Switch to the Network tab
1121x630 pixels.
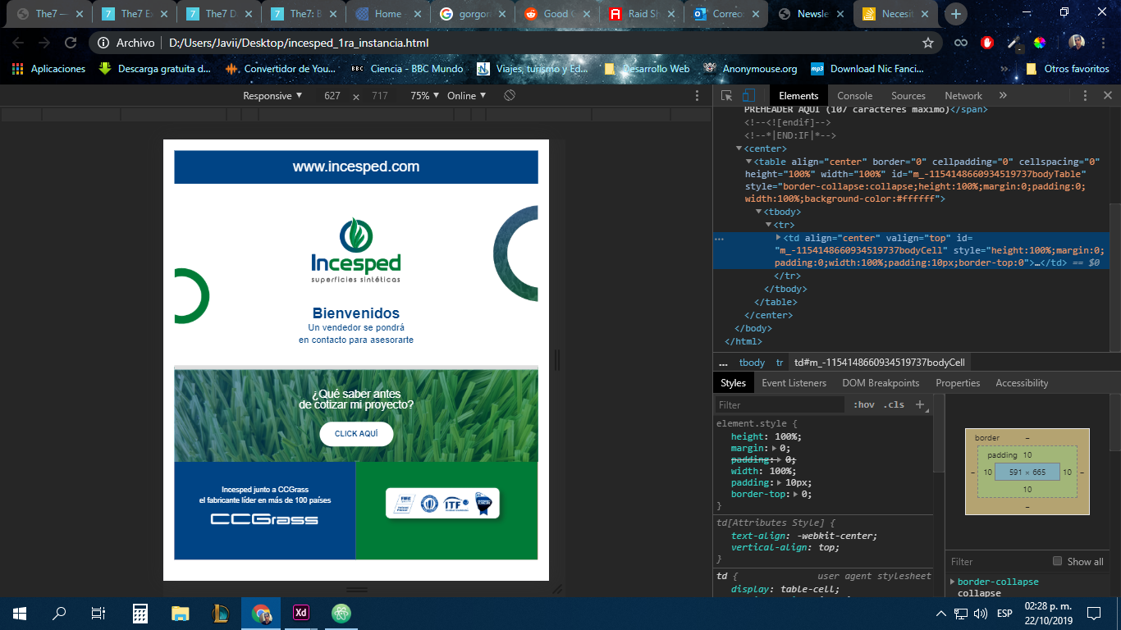[x=963, y=96]
